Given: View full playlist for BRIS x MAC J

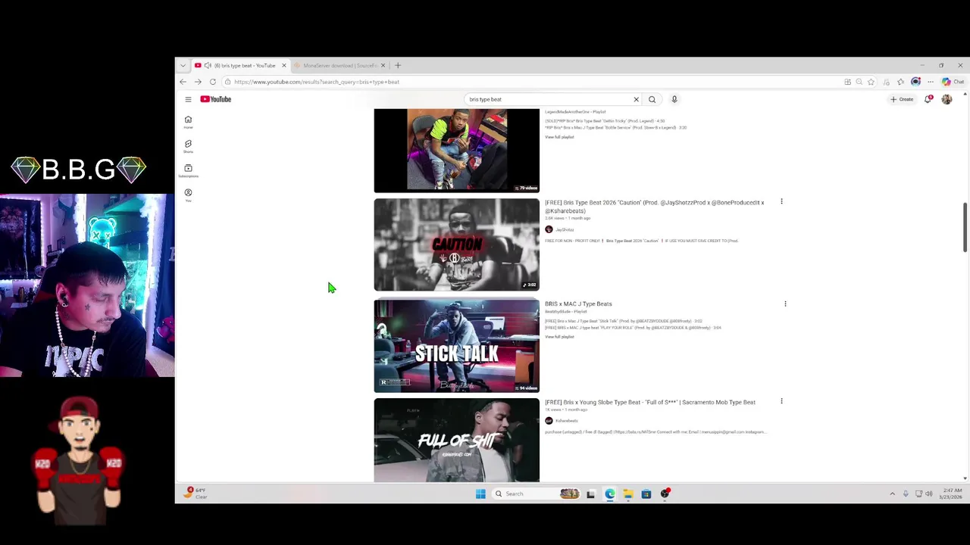Looking at the screenshot, I should [x=559, y=337].
